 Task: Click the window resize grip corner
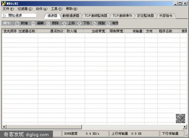tap(186, 135)
